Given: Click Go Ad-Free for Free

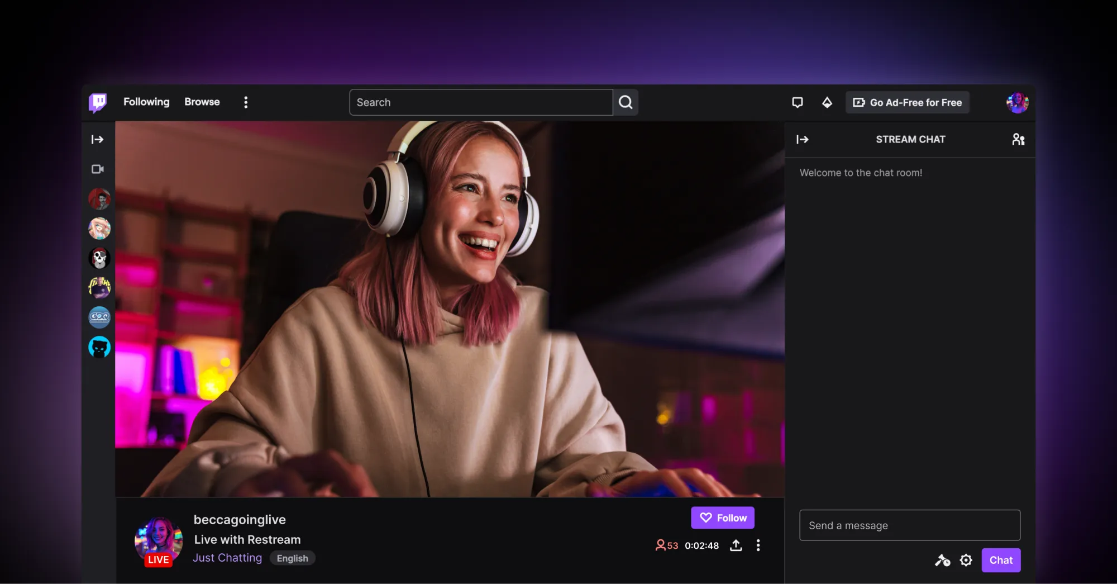Looking at the screenshot, I should [907, 102].
